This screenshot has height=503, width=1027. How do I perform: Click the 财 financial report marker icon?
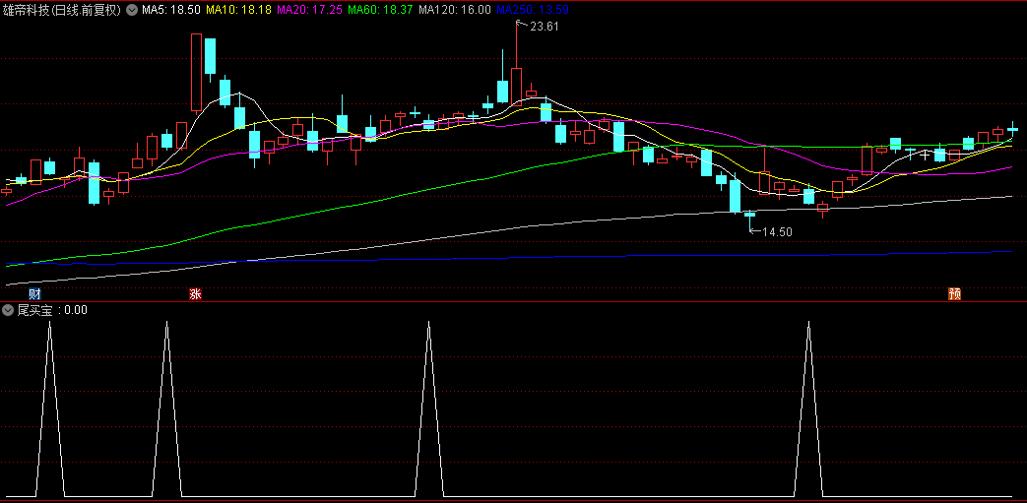[x=35, y=293]
